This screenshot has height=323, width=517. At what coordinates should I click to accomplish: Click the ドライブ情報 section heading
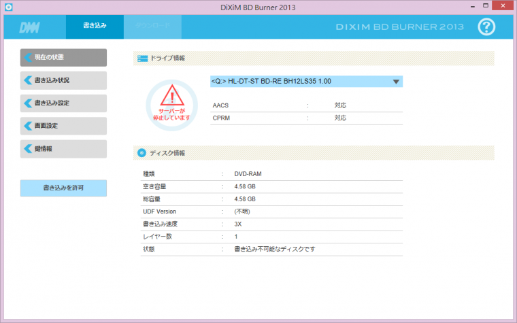coord(167,58)
